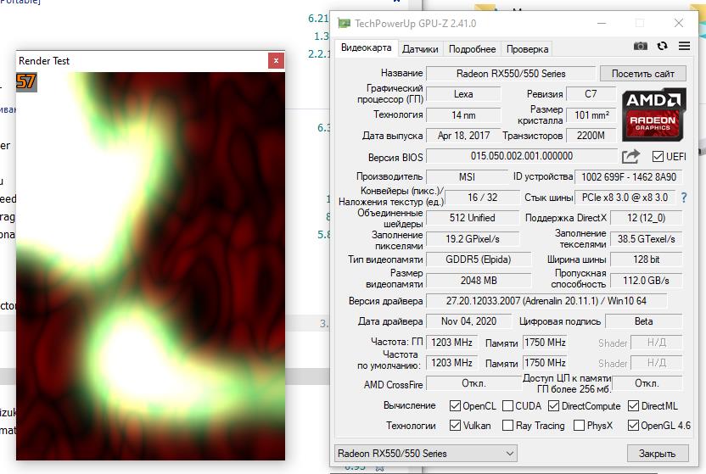Select the Видеокарта tab

(366, 47)
